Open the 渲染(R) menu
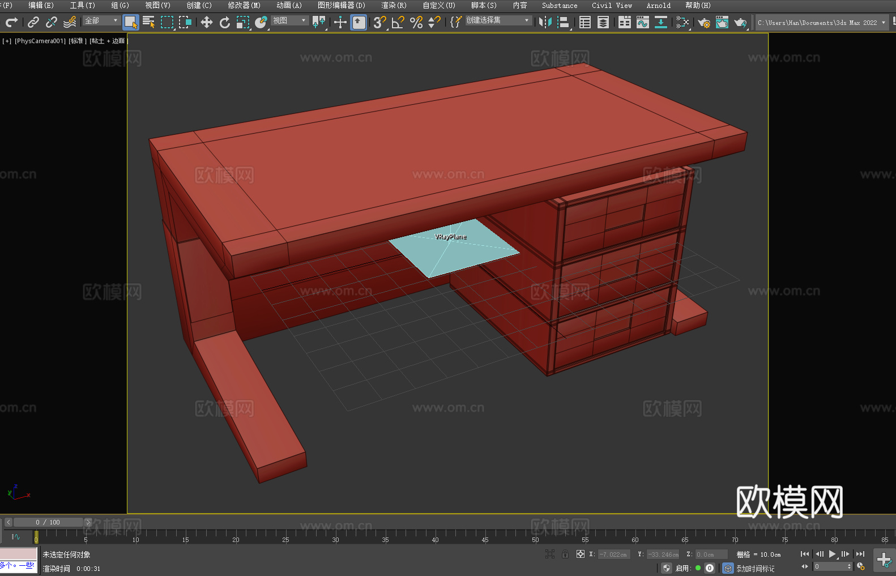This screenshot has width=896, height=576. click(x=394, y=5)
